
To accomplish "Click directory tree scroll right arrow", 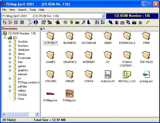I will point(37,114).
